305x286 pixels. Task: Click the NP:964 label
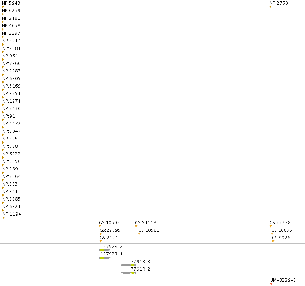click(10, 56)
